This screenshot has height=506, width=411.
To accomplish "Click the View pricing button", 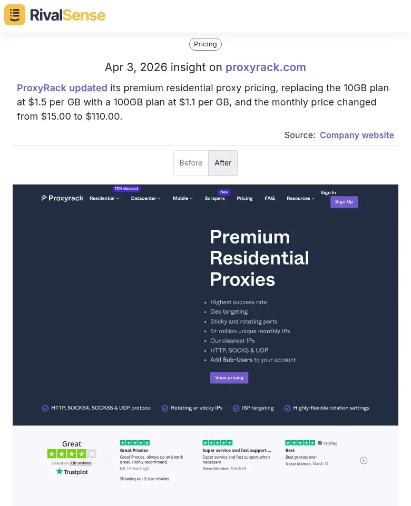I will [x=229, y=377].
